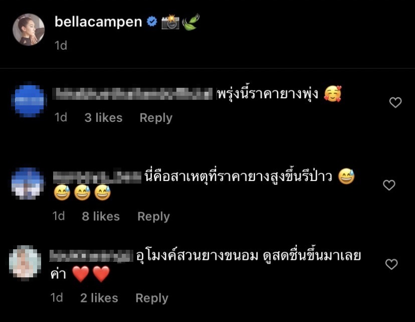Click blurred username of second commenter
Screen dimensions: 415x322
[x=97, y=177]
